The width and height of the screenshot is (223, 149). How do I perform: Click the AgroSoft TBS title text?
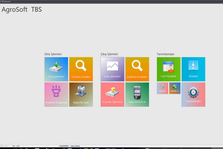22,10
